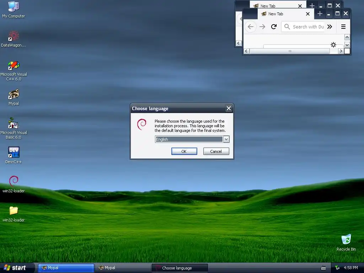The image size is (364, 273).
Task: Maximize the front Mypal window
Action: pos(337,14)
